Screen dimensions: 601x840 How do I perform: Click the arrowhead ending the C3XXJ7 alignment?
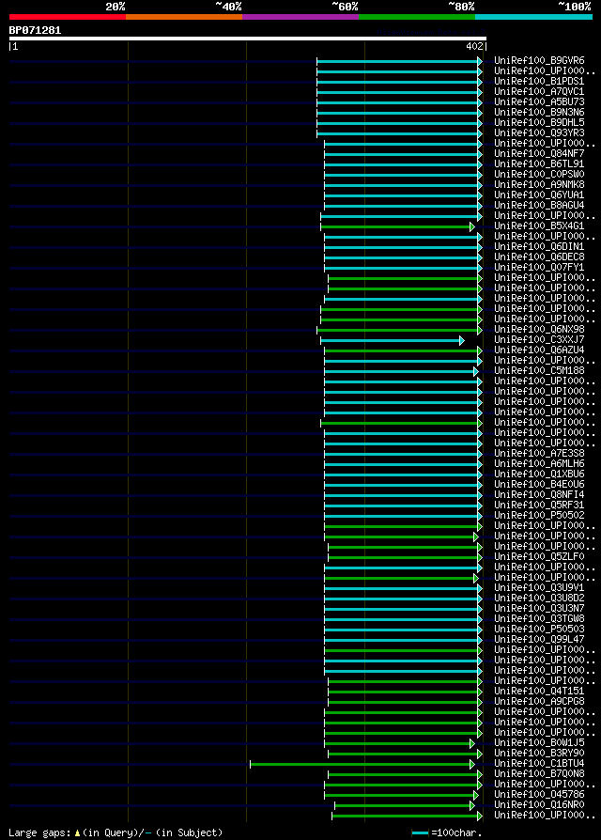point(461,341)
